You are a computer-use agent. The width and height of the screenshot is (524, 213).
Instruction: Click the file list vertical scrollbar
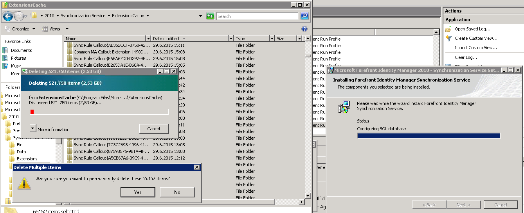pyautogui.click(x=308, y=117)
